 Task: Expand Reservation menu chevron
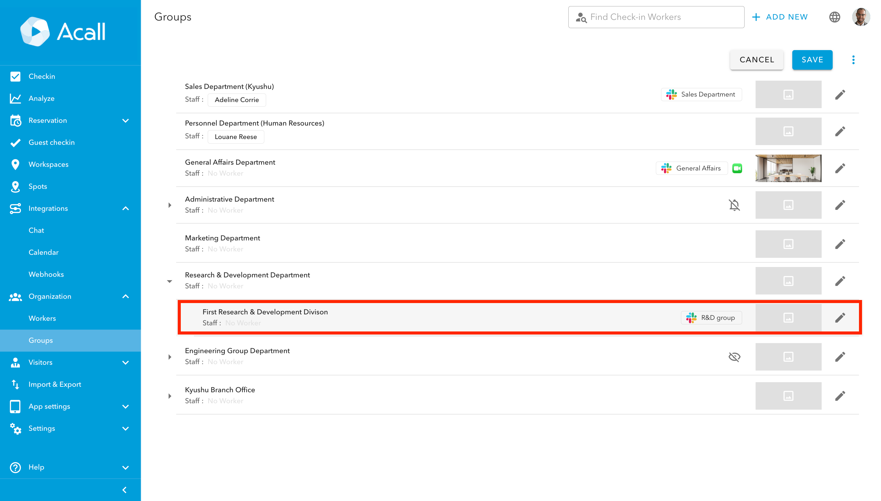tap(125, 120)
